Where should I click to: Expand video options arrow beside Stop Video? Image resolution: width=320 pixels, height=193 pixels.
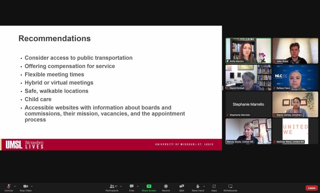(x=32, y=186)
